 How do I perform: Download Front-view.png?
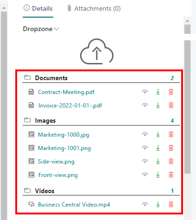[x=158, y=175]
